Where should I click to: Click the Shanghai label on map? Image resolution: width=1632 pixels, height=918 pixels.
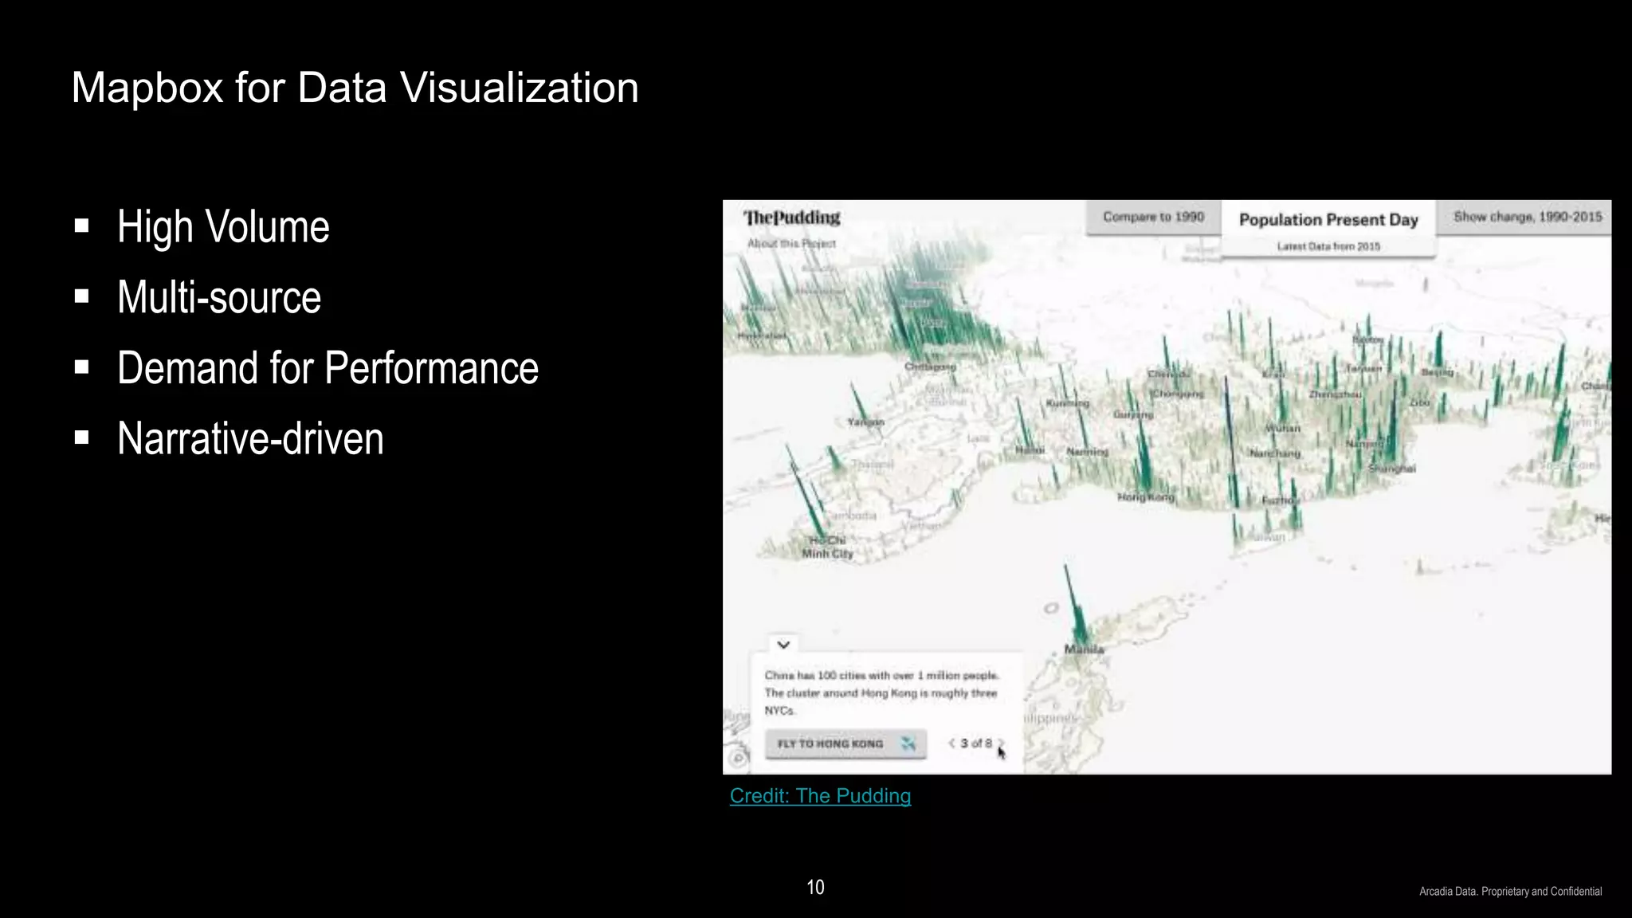[1391, 469]
